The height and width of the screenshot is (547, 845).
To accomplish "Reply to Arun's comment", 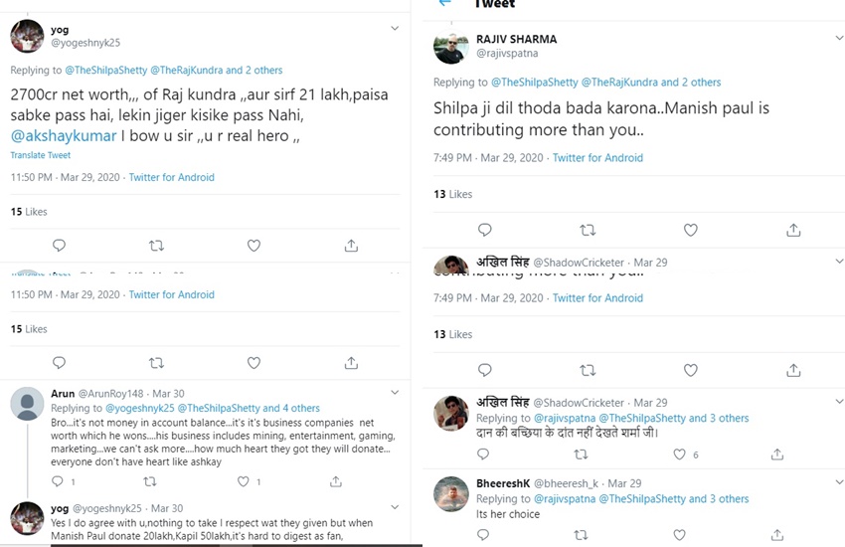I will tap(59, 481).
